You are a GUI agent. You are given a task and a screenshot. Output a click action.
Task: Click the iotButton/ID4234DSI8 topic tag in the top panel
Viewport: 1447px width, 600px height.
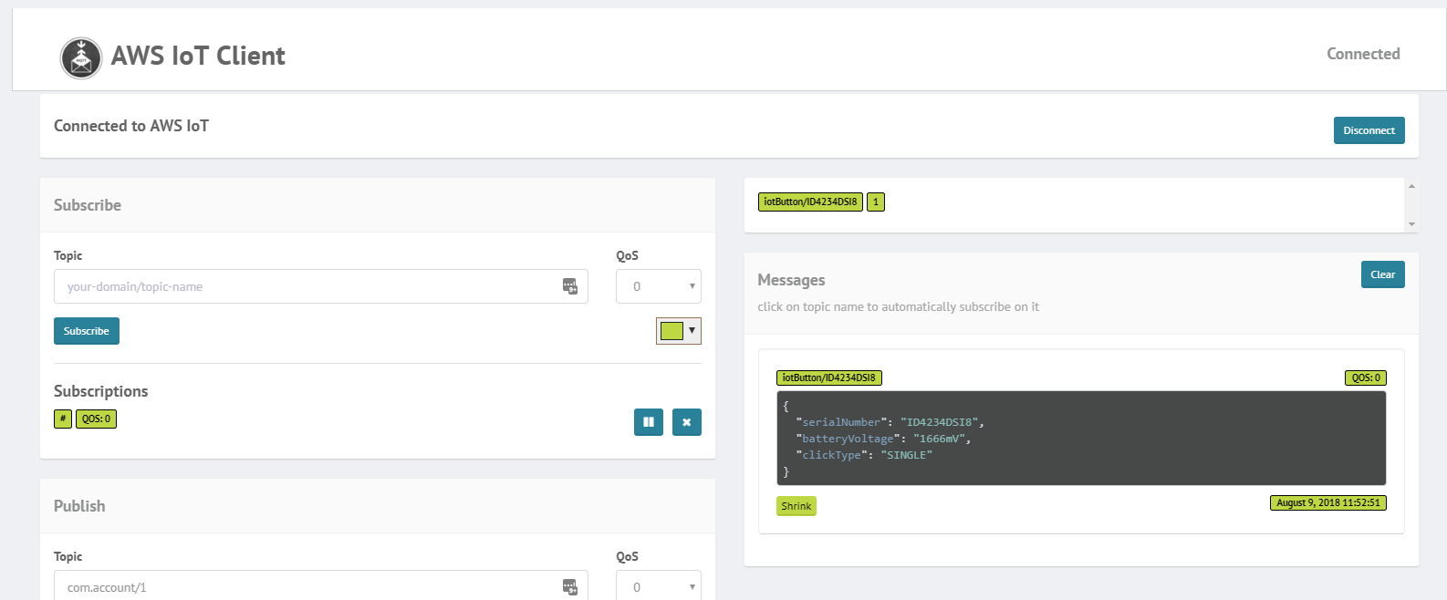pos(810,202)
